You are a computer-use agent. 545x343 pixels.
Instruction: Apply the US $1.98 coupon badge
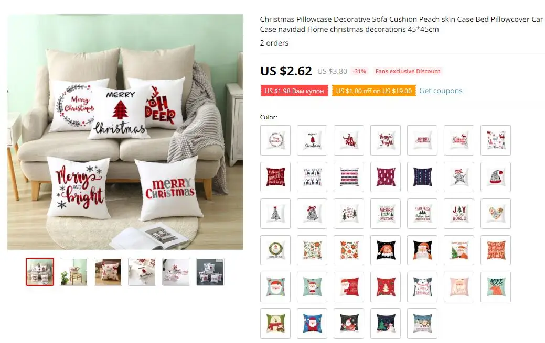pyautogui.click(x=294, y=91)
